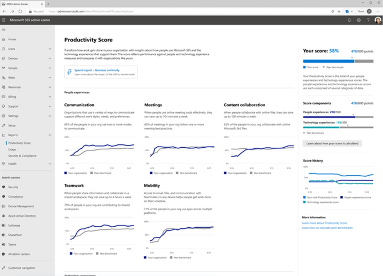The width and height of the screenshot is (383, 276).
Task: Click the Devices icon in sidebar
Action: point(4,59)
